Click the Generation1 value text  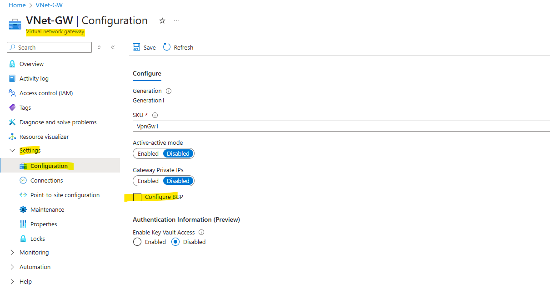point(149,100)
